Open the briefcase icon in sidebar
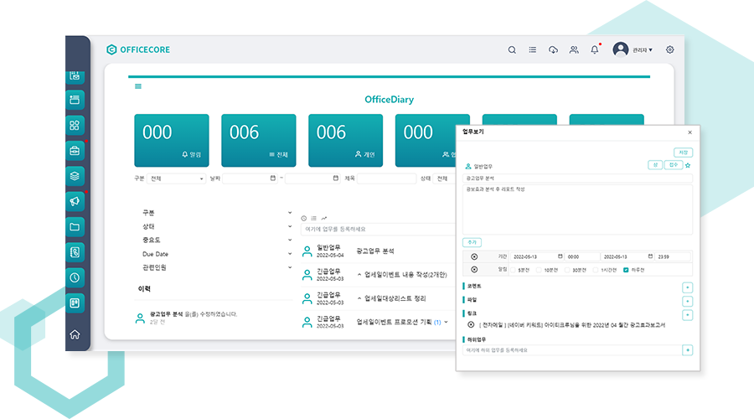Image resolution: width=754 pixels, height=419 pixels. [x=75, y=151]
